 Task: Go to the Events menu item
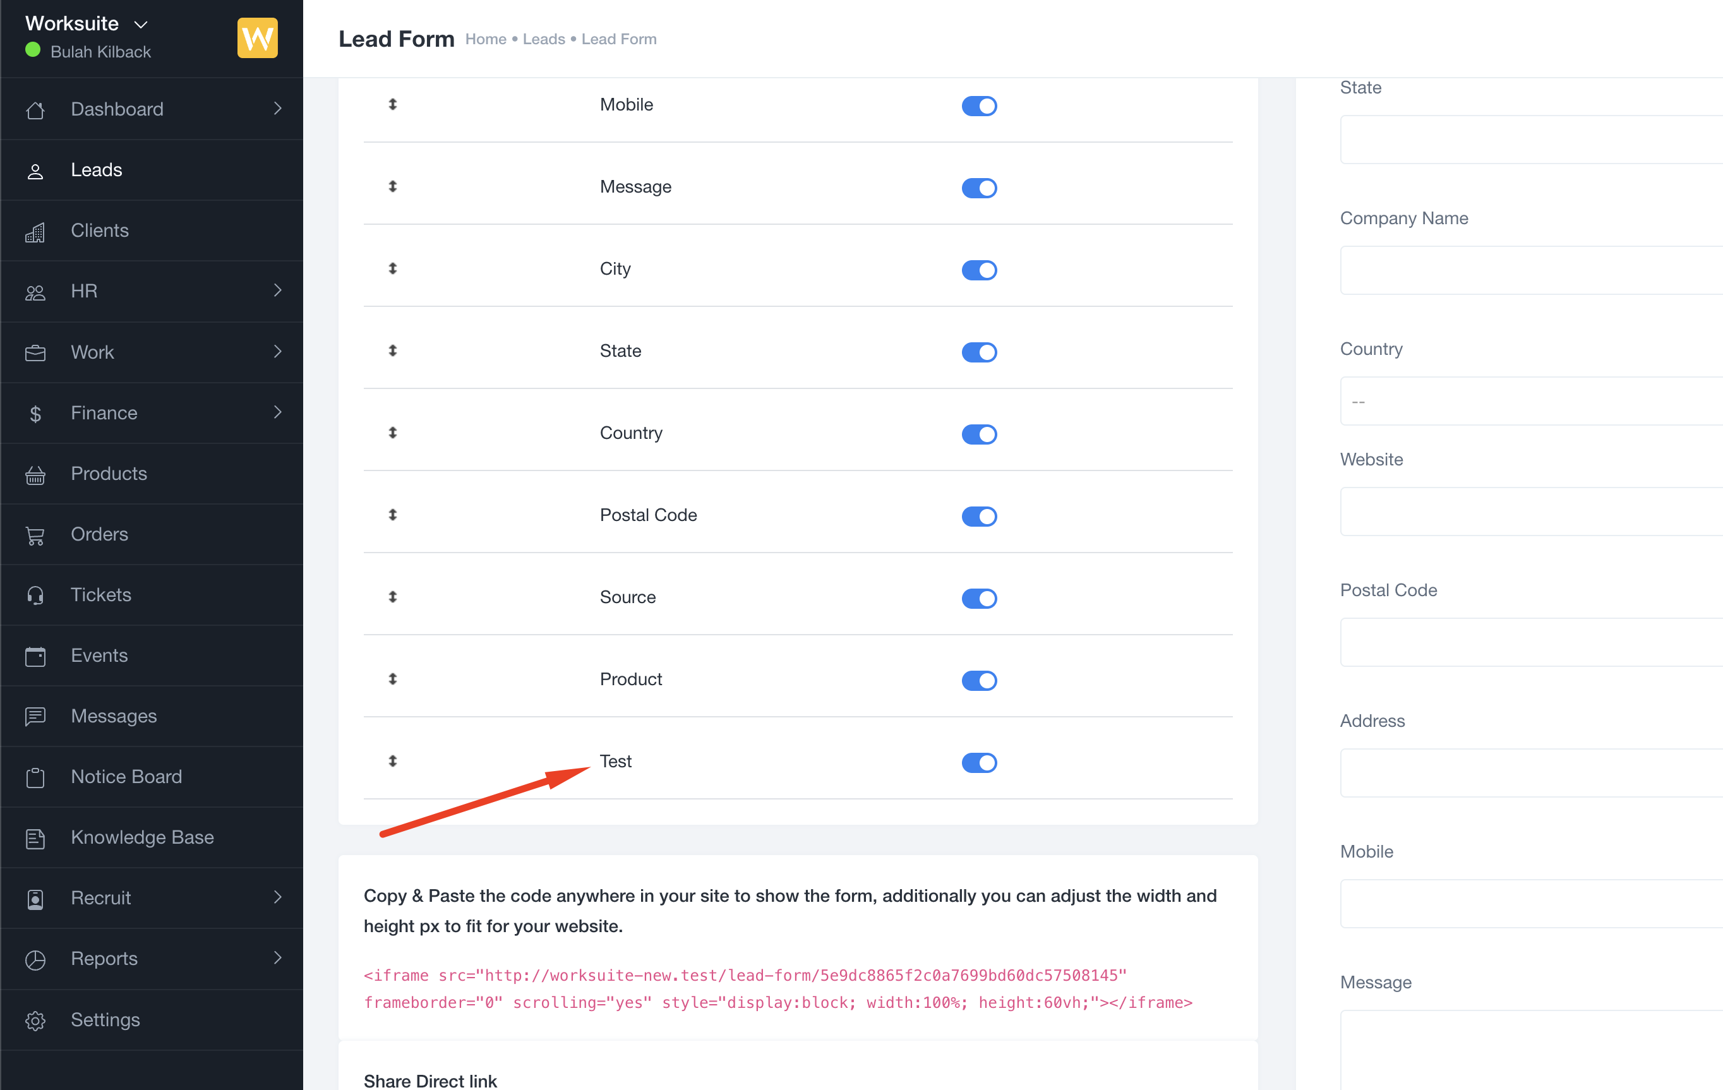tap(99, 656)
